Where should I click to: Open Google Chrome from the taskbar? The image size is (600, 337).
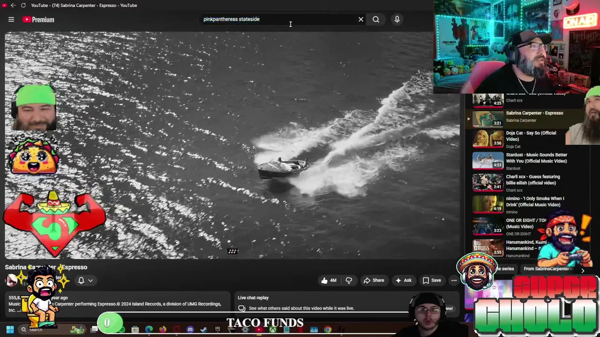[x=328, y=330]
